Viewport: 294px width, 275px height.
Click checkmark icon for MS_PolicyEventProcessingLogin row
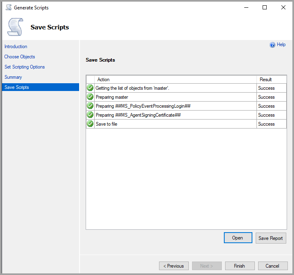[90, 106]
